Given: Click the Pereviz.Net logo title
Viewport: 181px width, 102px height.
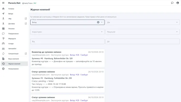Looking at the screenshot, I should coord(14,3).
